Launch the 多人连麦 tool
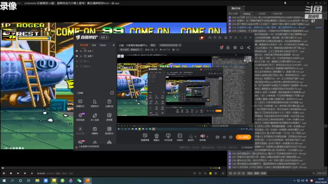 [95, 117]
